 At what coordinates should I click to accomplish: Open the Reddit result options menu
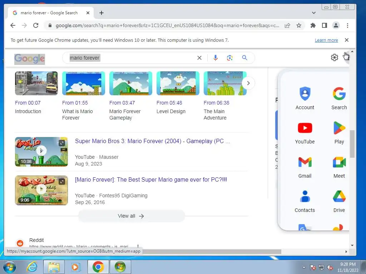[x=138, y=246]
